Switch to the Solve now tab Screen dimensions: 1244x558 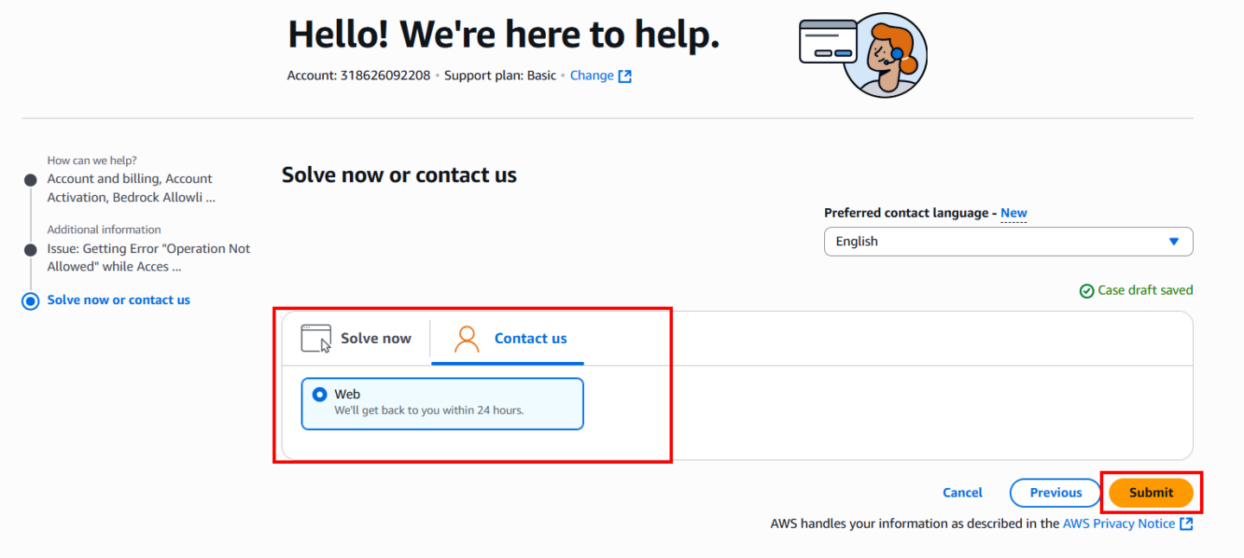click(356, 339)
